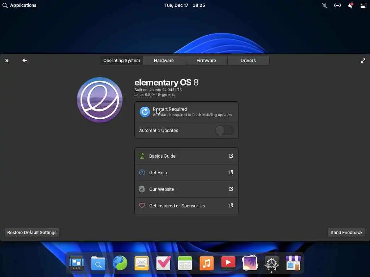Open the date and time indicator
This screenshot has height=277, width=370.
185,5
